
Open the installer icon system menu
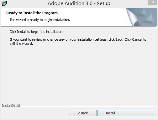(x=4, y=3)
